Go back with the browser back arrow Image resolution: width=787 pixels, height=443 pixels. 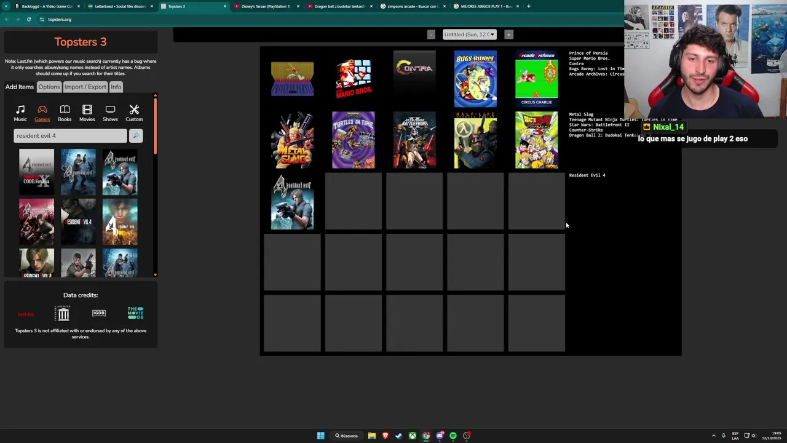[x=6, y=20]
